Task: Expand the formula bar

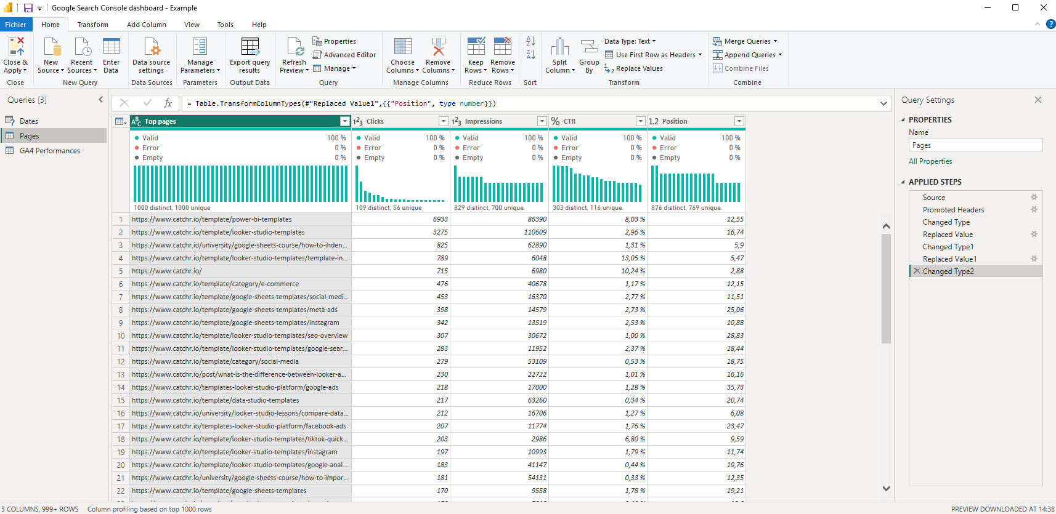Action: click(x=883, y=103)
